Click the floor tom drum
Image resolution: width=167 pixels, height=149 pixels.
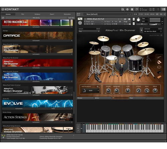[135, 63]
